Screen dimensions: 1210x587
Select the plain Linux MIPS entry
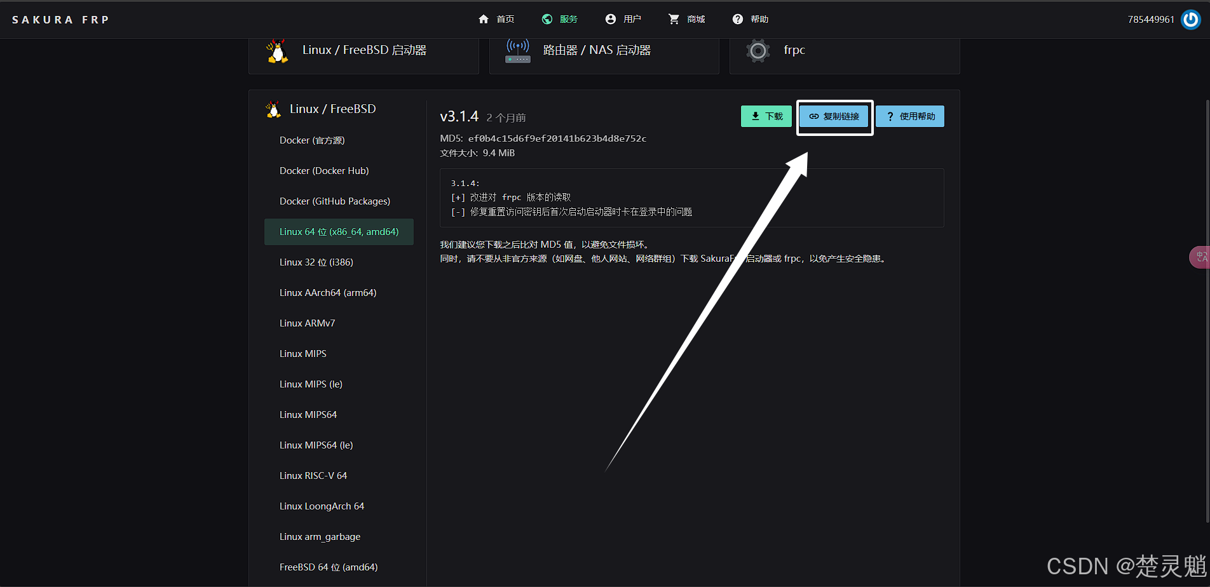pyautogui.click(x=339, y=354)
